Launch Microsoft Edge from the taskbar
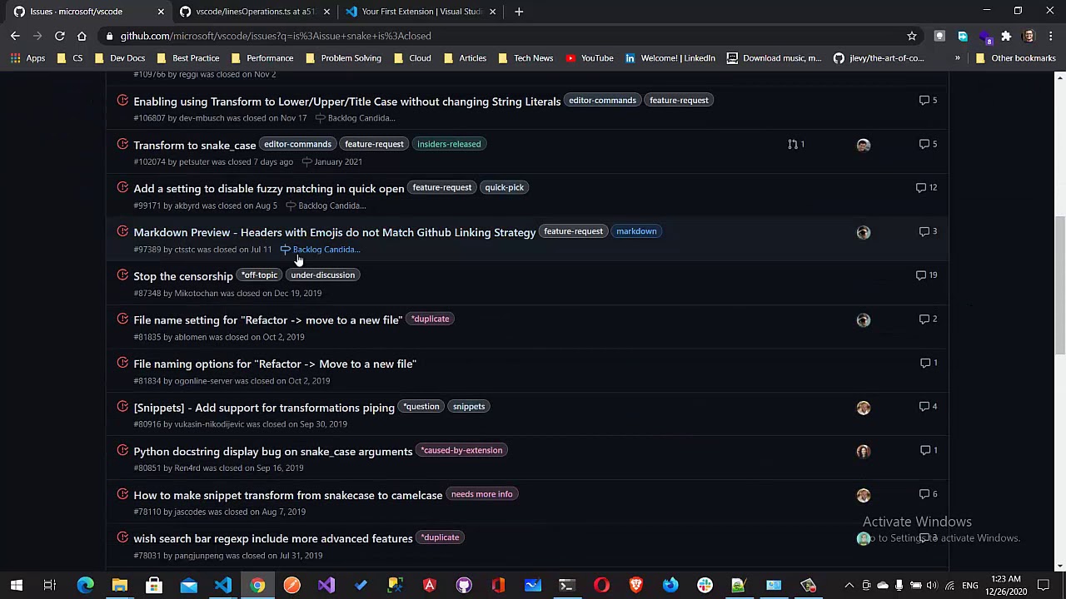This screenshot has height=599, width=1066. click(85, 586)
